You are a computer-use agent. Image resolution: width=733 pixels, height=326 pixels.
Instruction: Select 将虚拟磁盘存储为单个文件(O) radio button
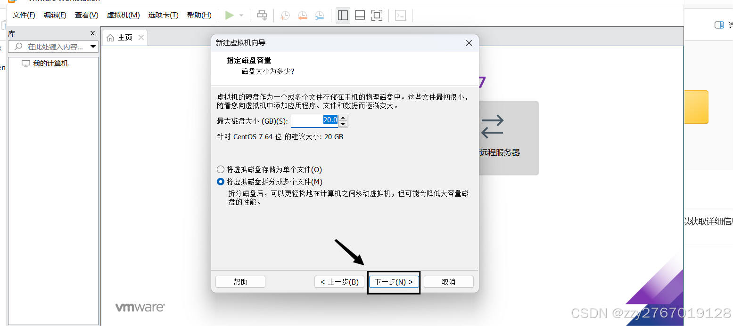click(221, 169)
